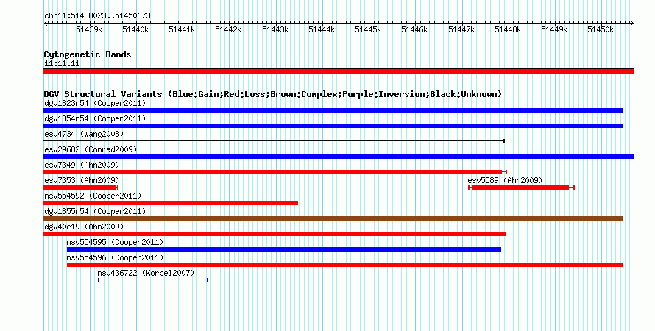Click the red dgv40e19 loss bar
The image size is (655, 331).
pyautogui.click(x=275, y=234)
